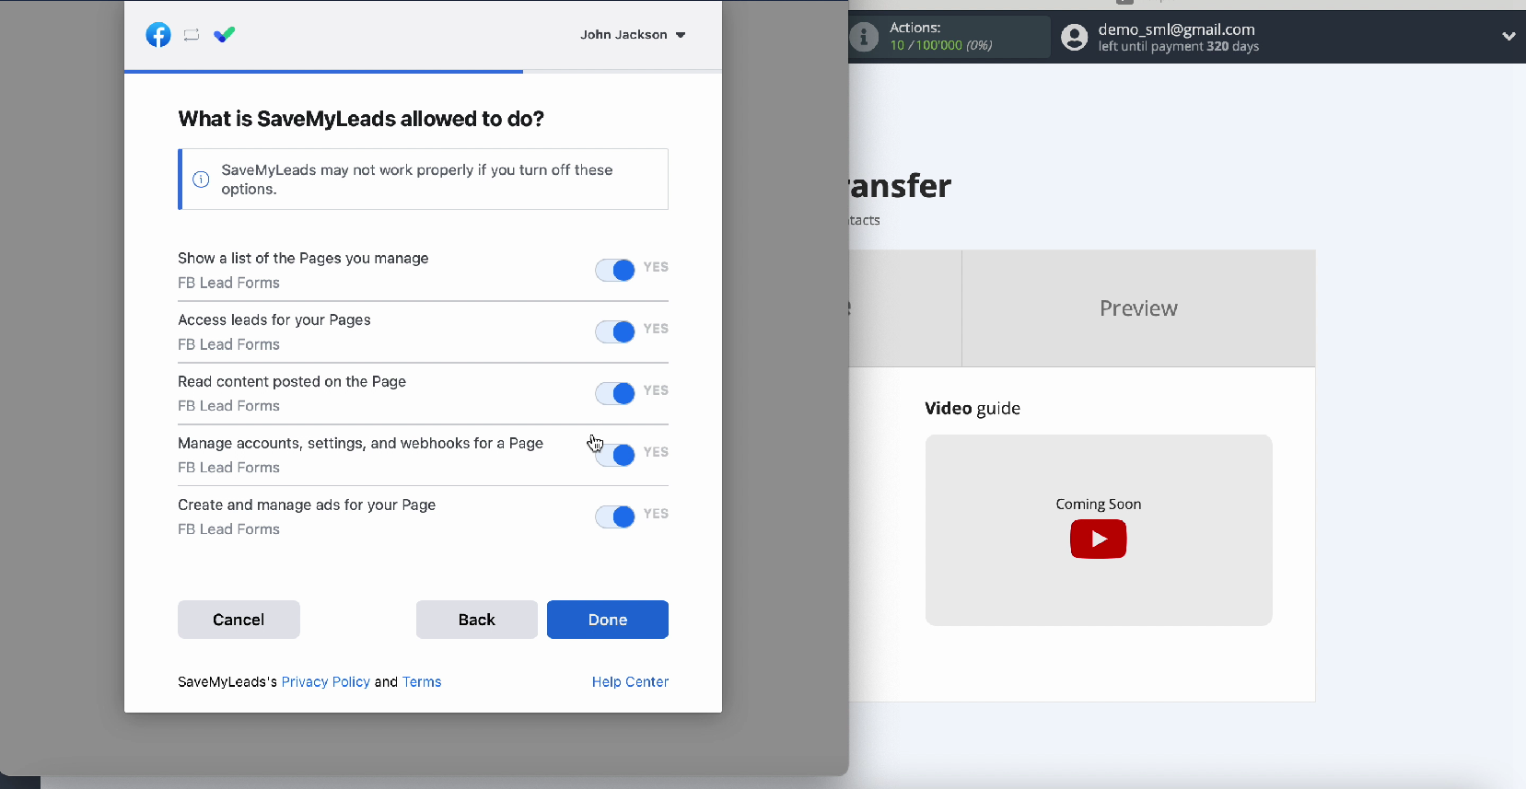This screenshot has height=789, width=1526.
Task: Click the Back button
Action: 477,620
